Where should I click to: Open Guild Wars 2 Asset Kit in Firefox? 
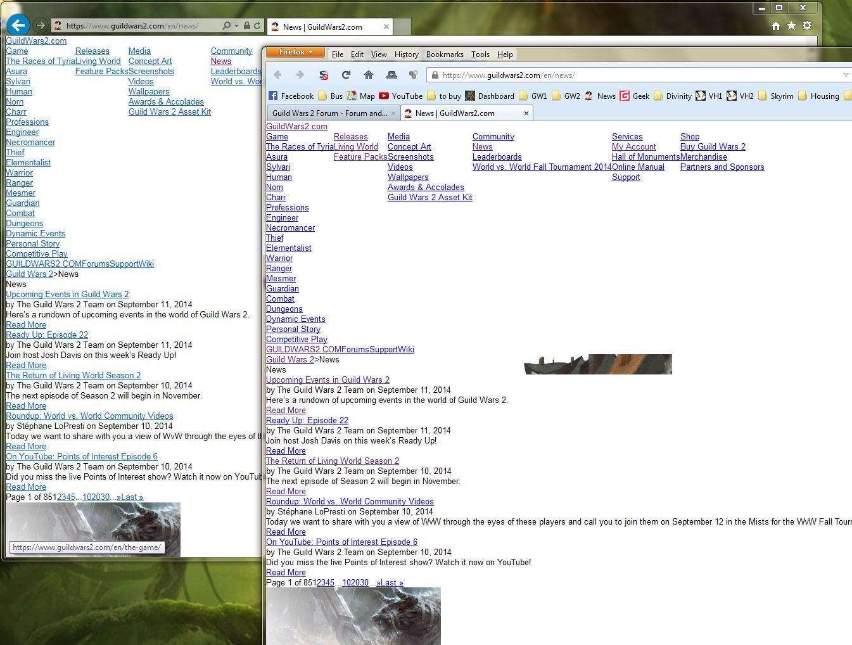[430, 198]
